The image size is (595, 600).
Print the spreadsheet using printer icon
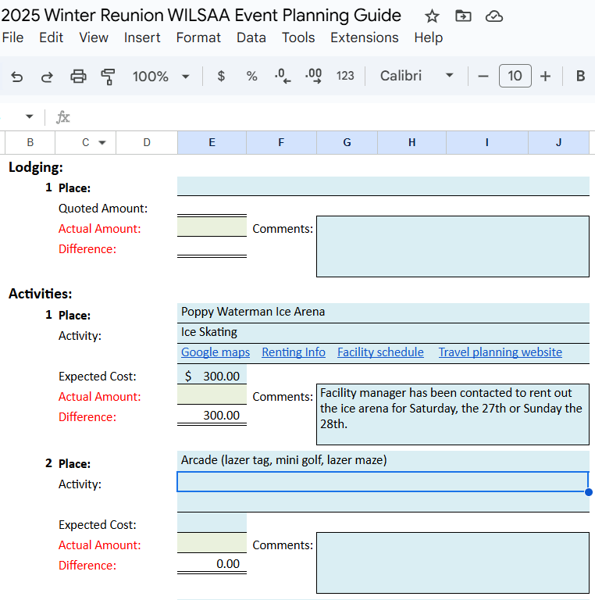(78, 76)
